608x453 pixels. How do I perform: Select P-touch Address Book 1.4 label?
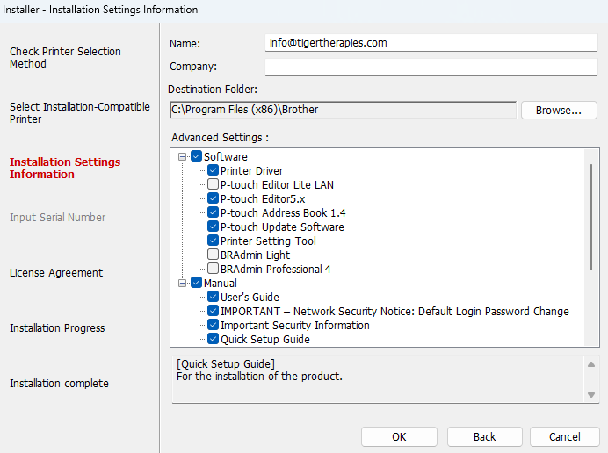[x=283, y=212]
